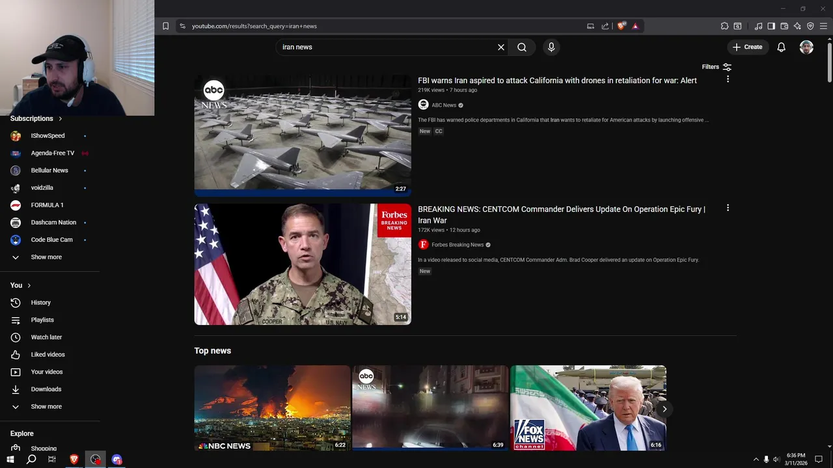
Task: Open the media control music note icon
Action: point(758,26)
